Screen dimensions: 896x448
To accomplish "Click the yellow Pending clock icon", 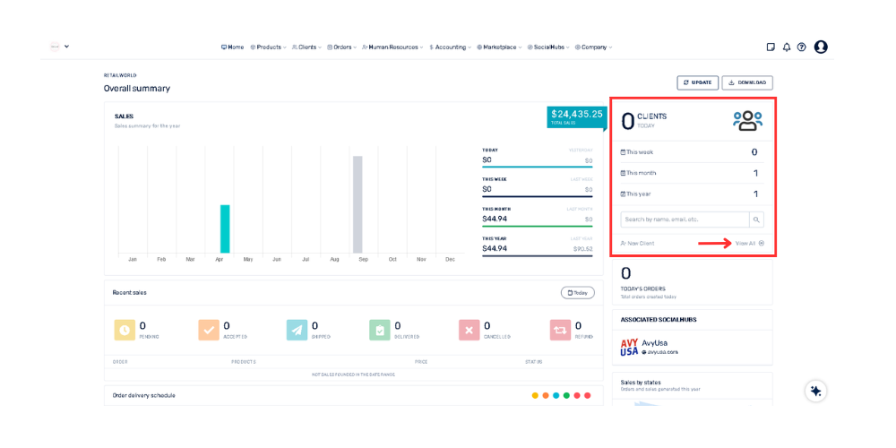I will click(125, 331).
